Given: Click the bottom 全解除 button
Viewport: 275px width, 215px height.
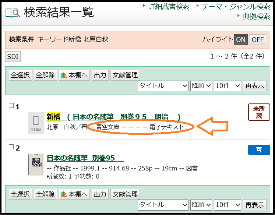Looking at the screenshot, I should [45, 194].
